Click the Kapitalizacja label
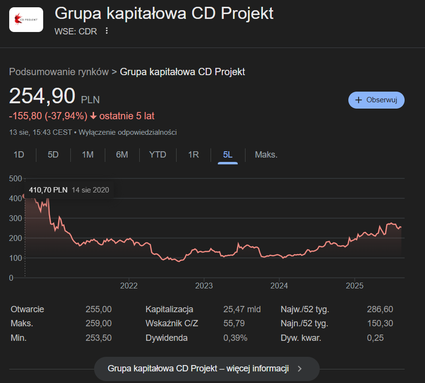 pos(169,309)
